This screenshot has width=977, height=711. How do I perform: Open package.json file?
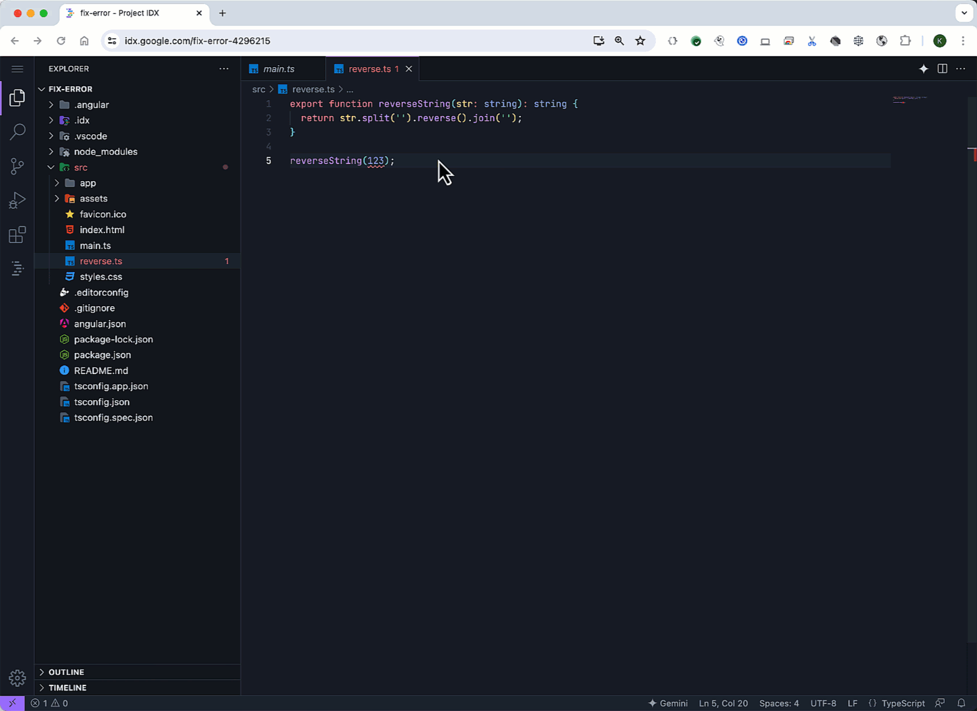point(102,355)
